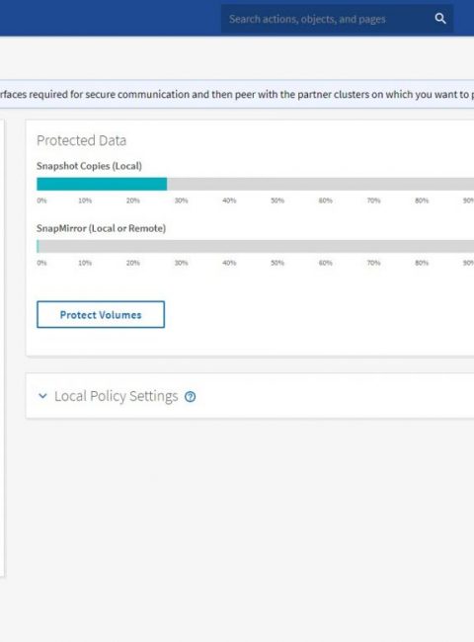474x642 pixels.
Task: Select the Protected Data heading
Action: pos(81,140)
